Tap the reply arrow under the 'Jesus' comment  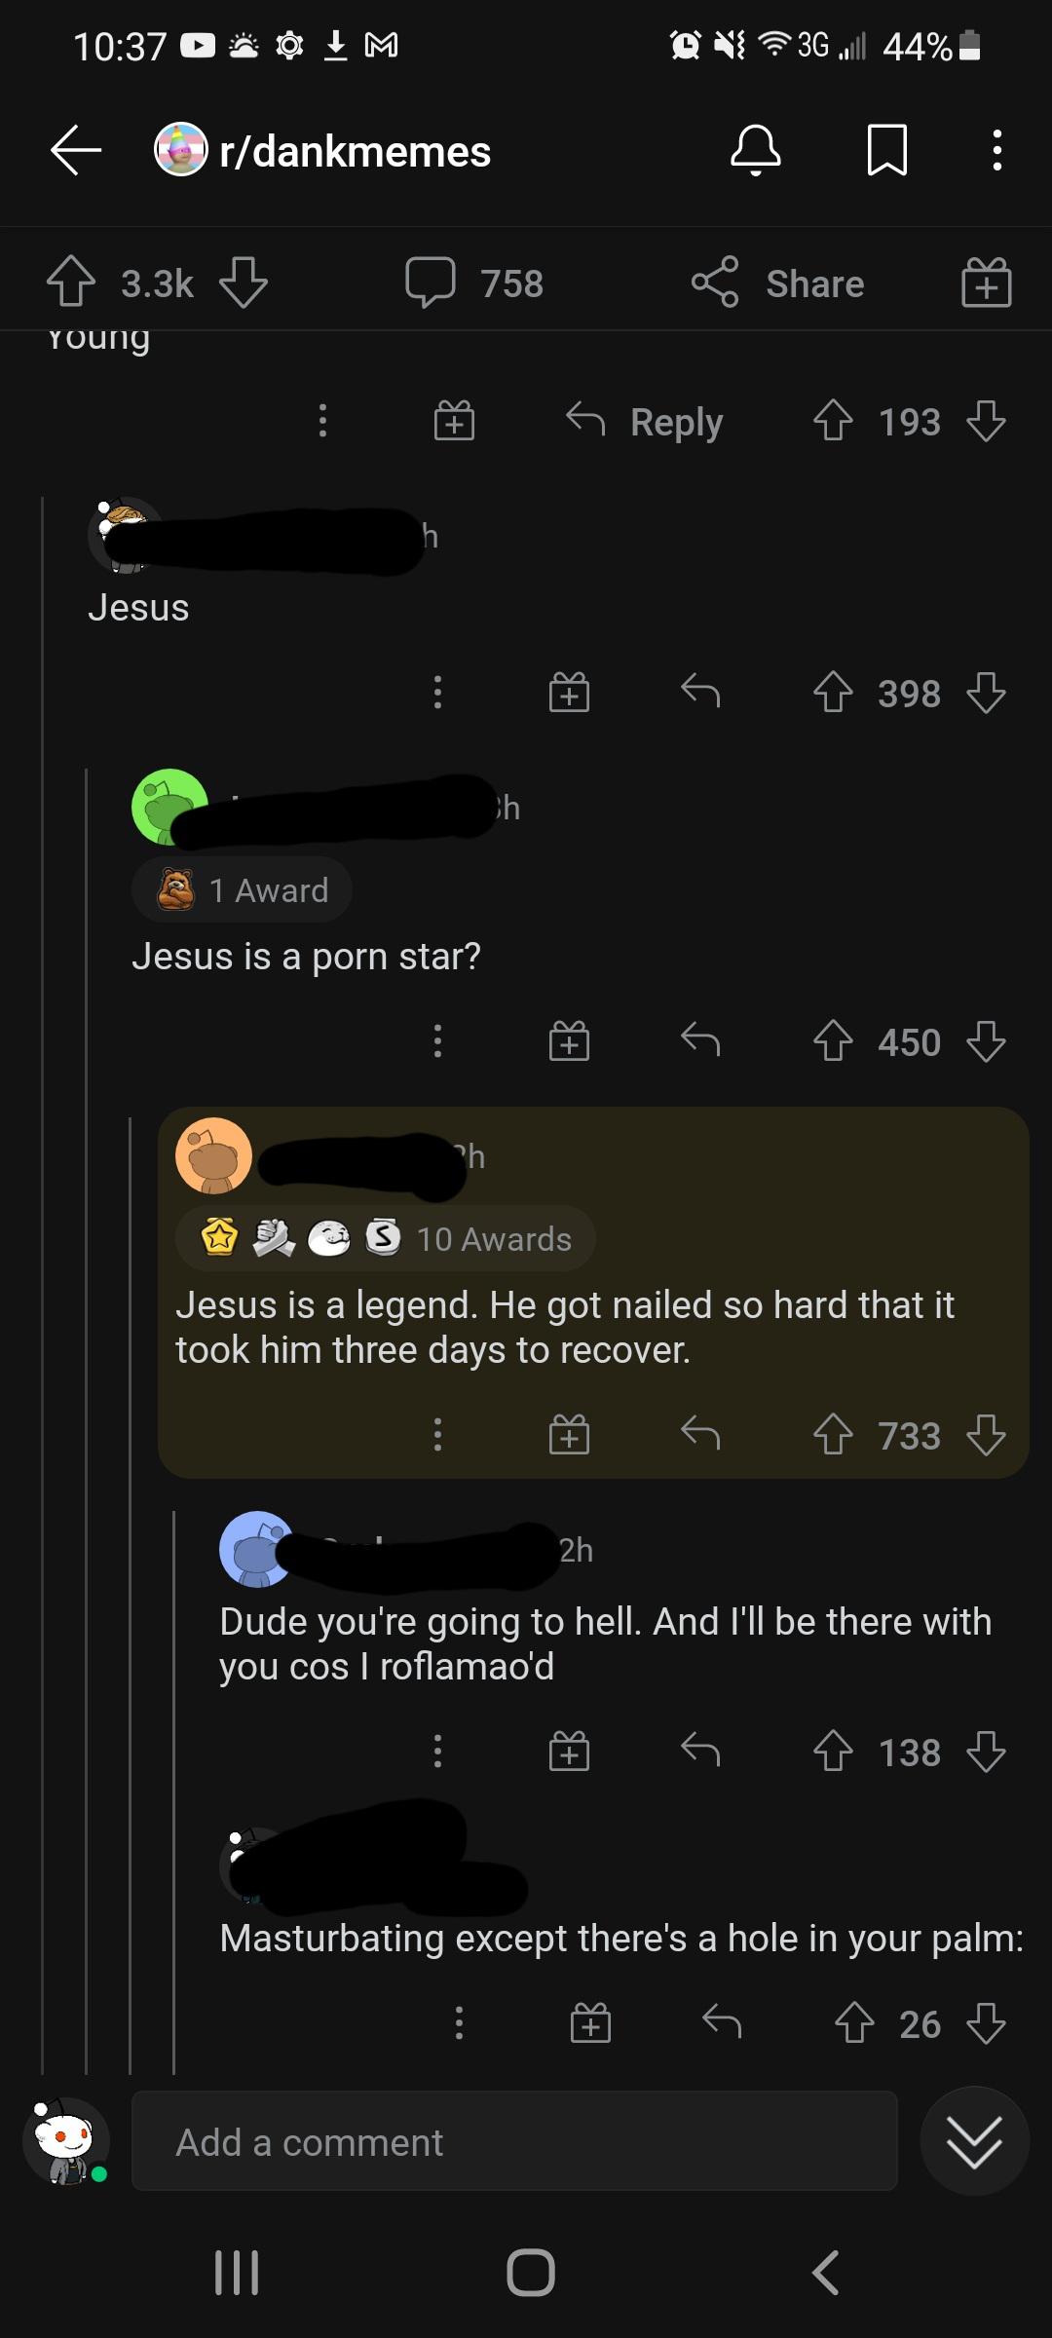coord(700,693)
